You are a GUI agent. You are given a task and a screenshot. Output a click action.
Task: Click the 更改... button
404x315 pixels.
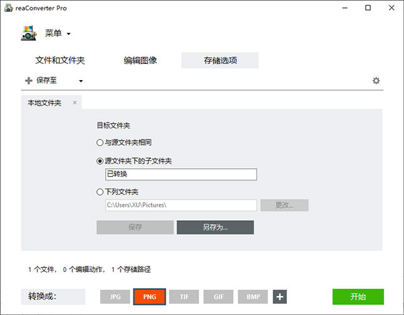tap(284, 205)
